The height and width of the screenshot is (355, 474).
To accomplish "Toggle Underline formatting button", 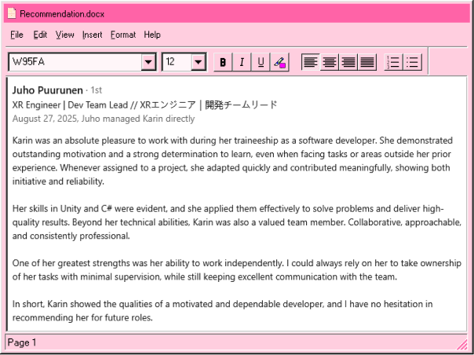I will point(261,62).
